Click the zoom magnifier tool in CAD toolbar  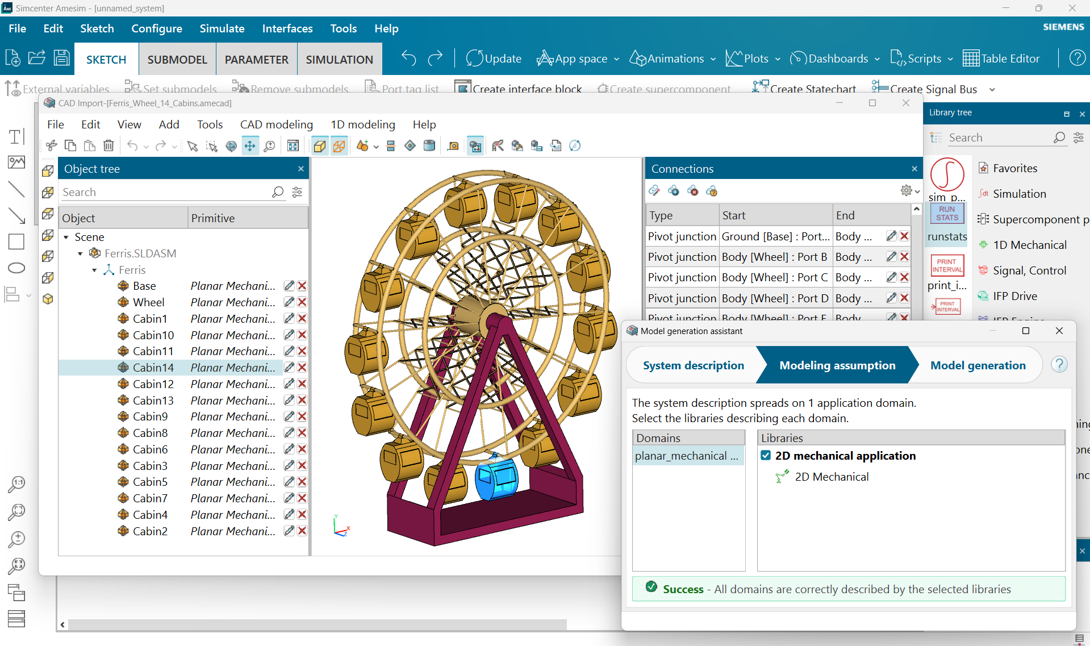(269, 146)
